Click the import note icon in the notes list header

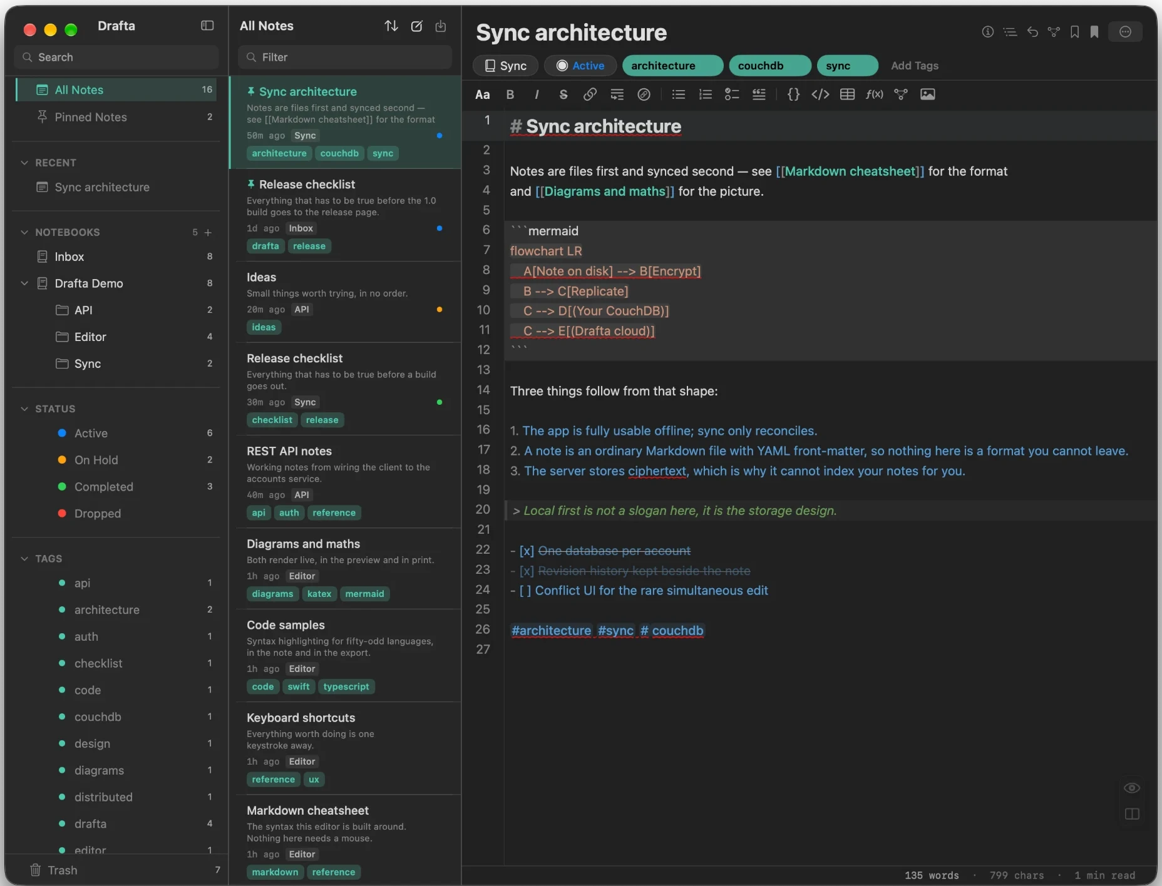click(x=441, y=26)
